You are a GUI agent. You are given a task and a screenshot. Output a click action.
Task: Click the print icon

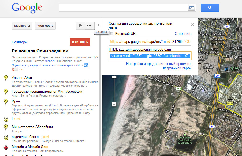pos(80,26)
